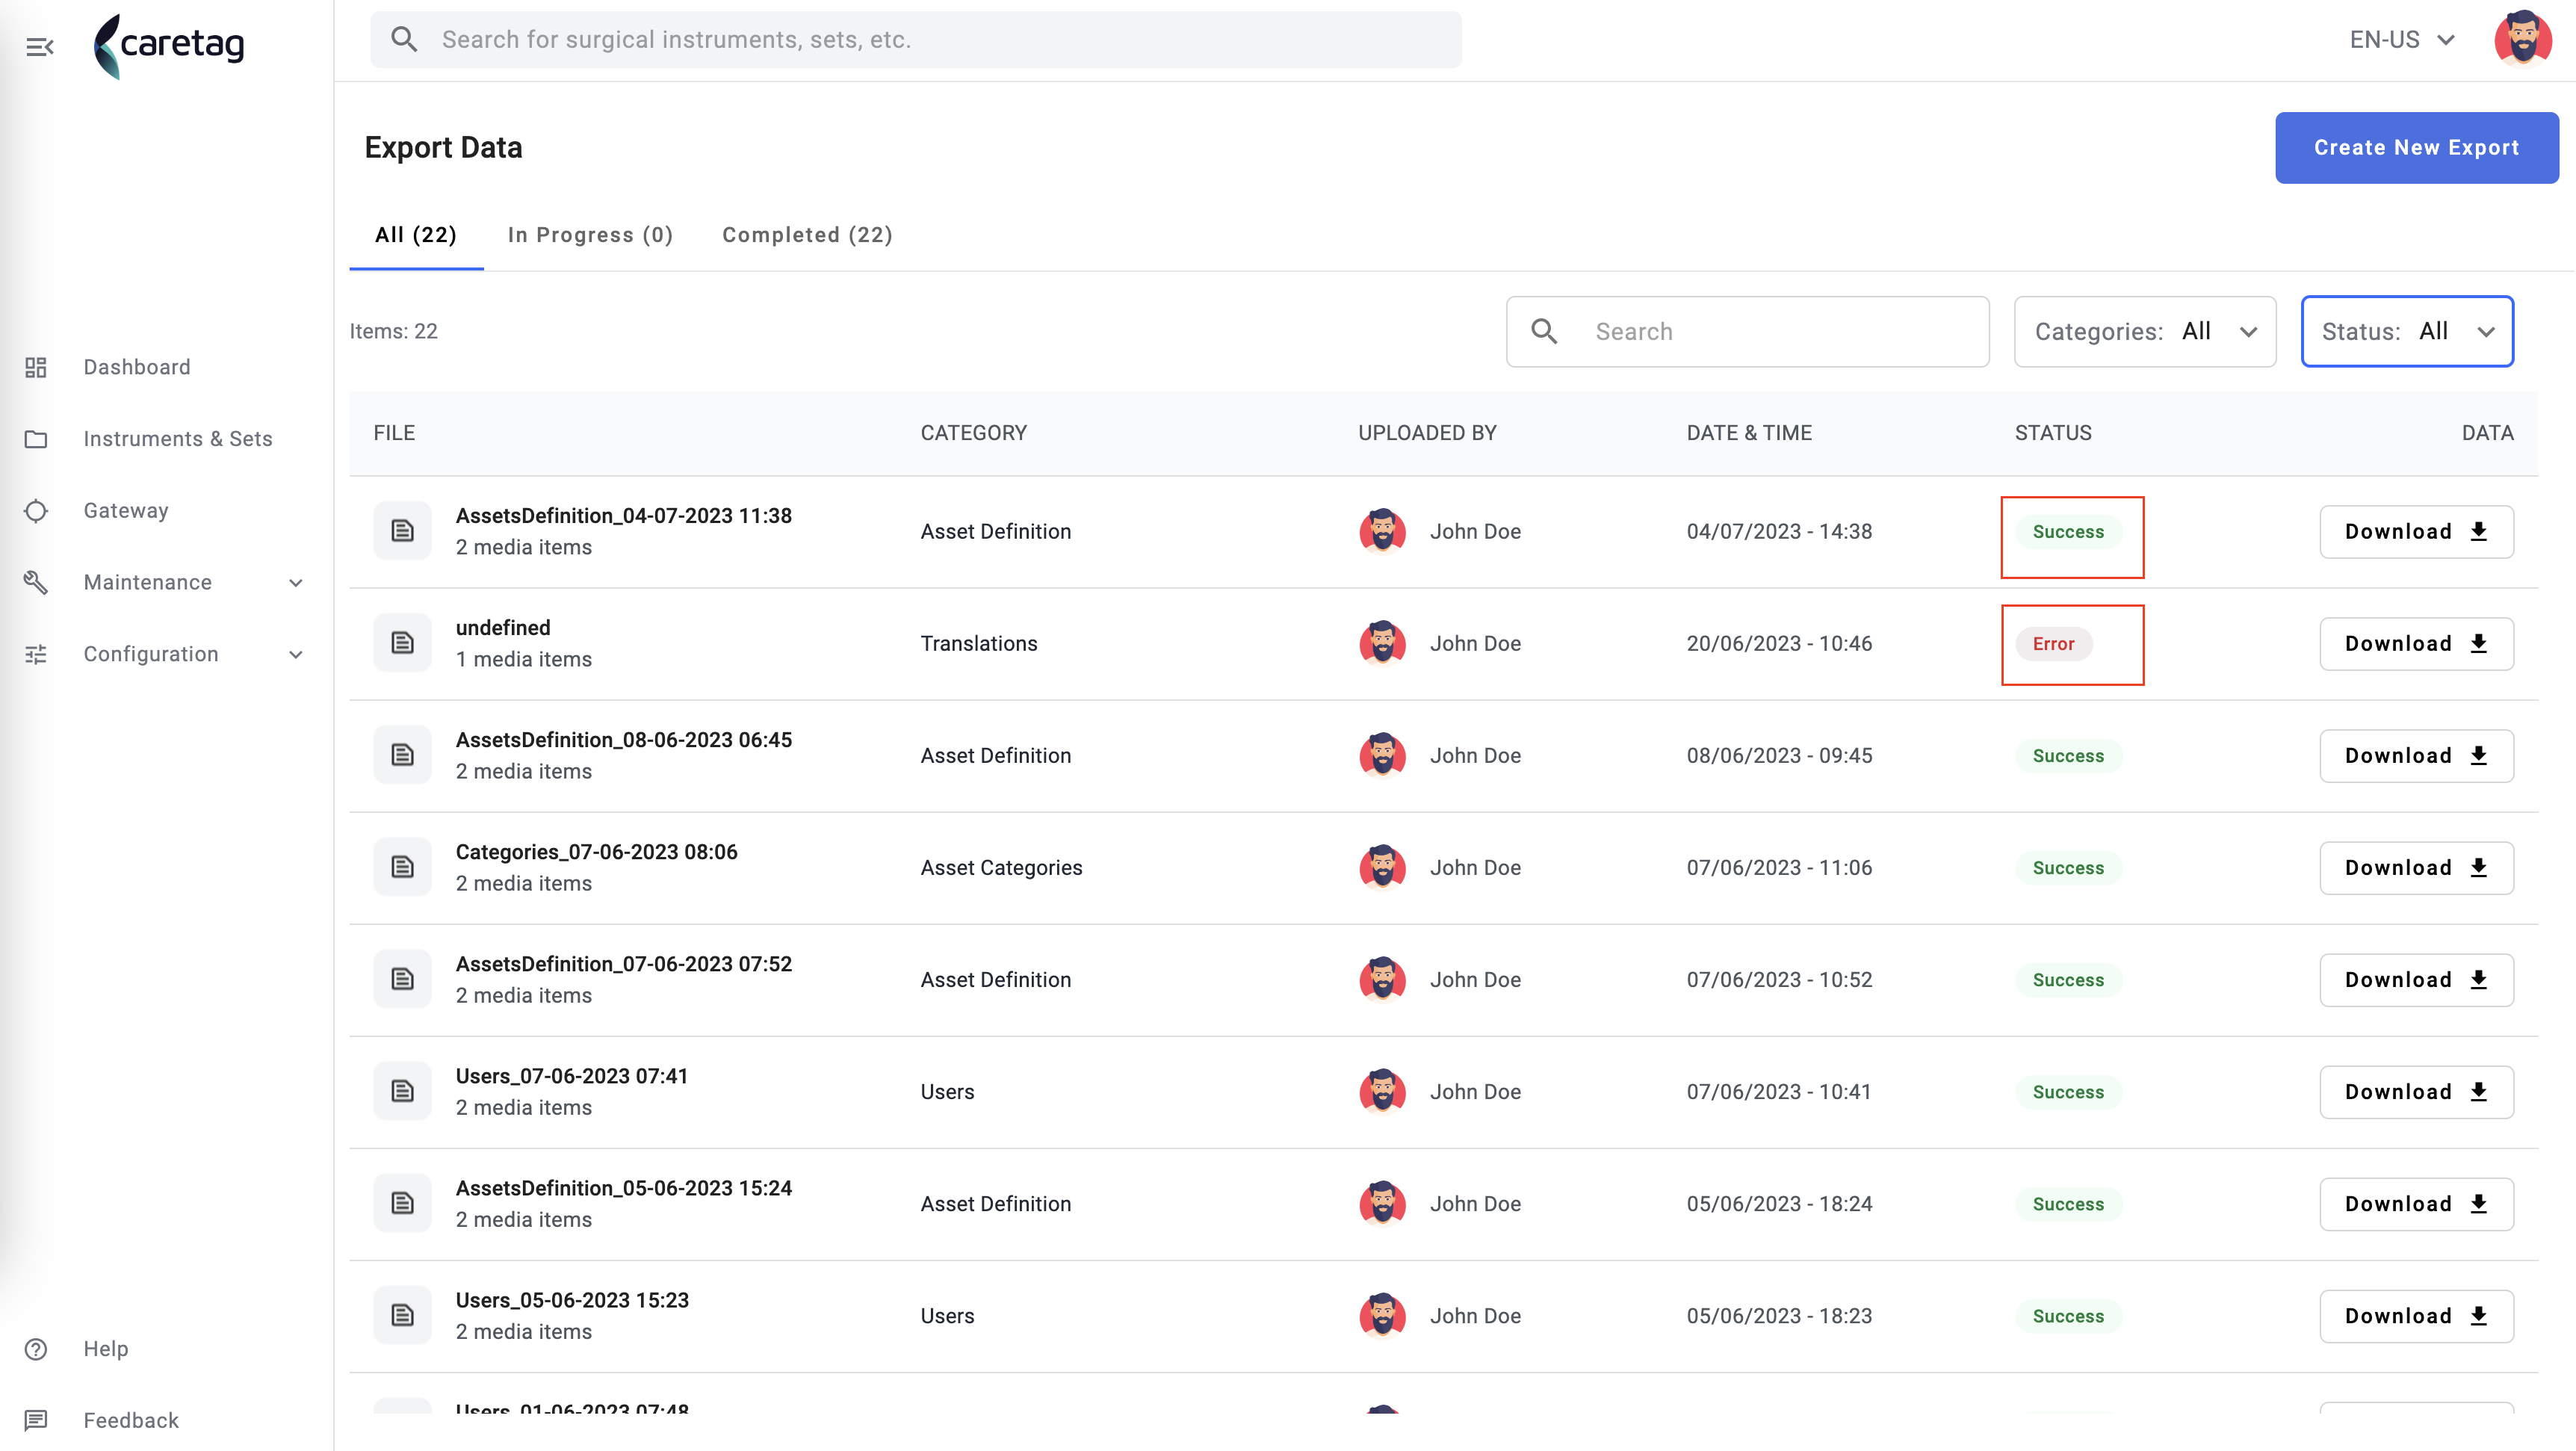Expand the Configuration menu chevron
Image resolution: width=2576 pixels, height=1451 pixels.
tap(296, 654)
